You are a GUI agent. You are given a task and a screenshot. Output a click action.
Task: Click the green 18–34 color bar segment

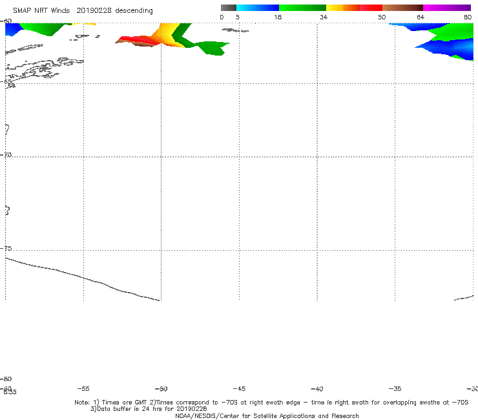(302, 8)
